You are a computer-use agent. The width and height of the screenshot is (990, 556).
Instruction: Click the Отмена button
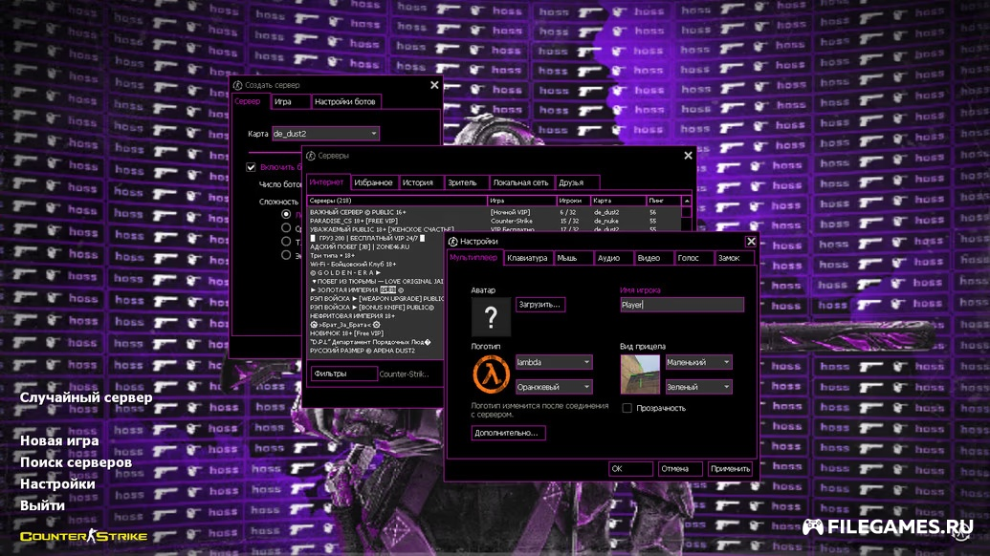(680, 468)
